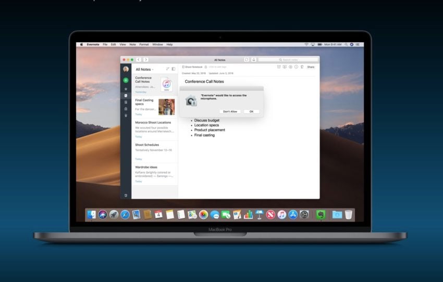Click into the Search notes field
The height and width of the screenshot is (282, 443).
pos(288,60)
